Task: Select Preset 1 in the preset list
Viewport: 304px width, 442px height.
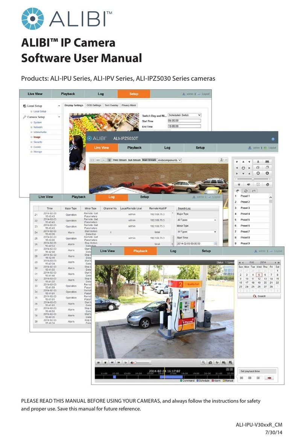Action: [245, 196]
